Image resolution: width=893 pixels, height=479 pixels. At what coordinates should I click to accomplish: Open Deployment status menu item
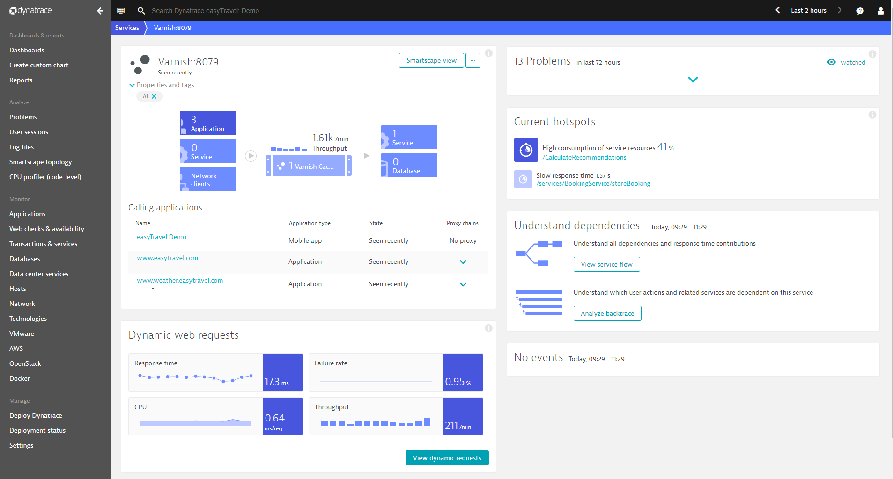pos(37,430)
